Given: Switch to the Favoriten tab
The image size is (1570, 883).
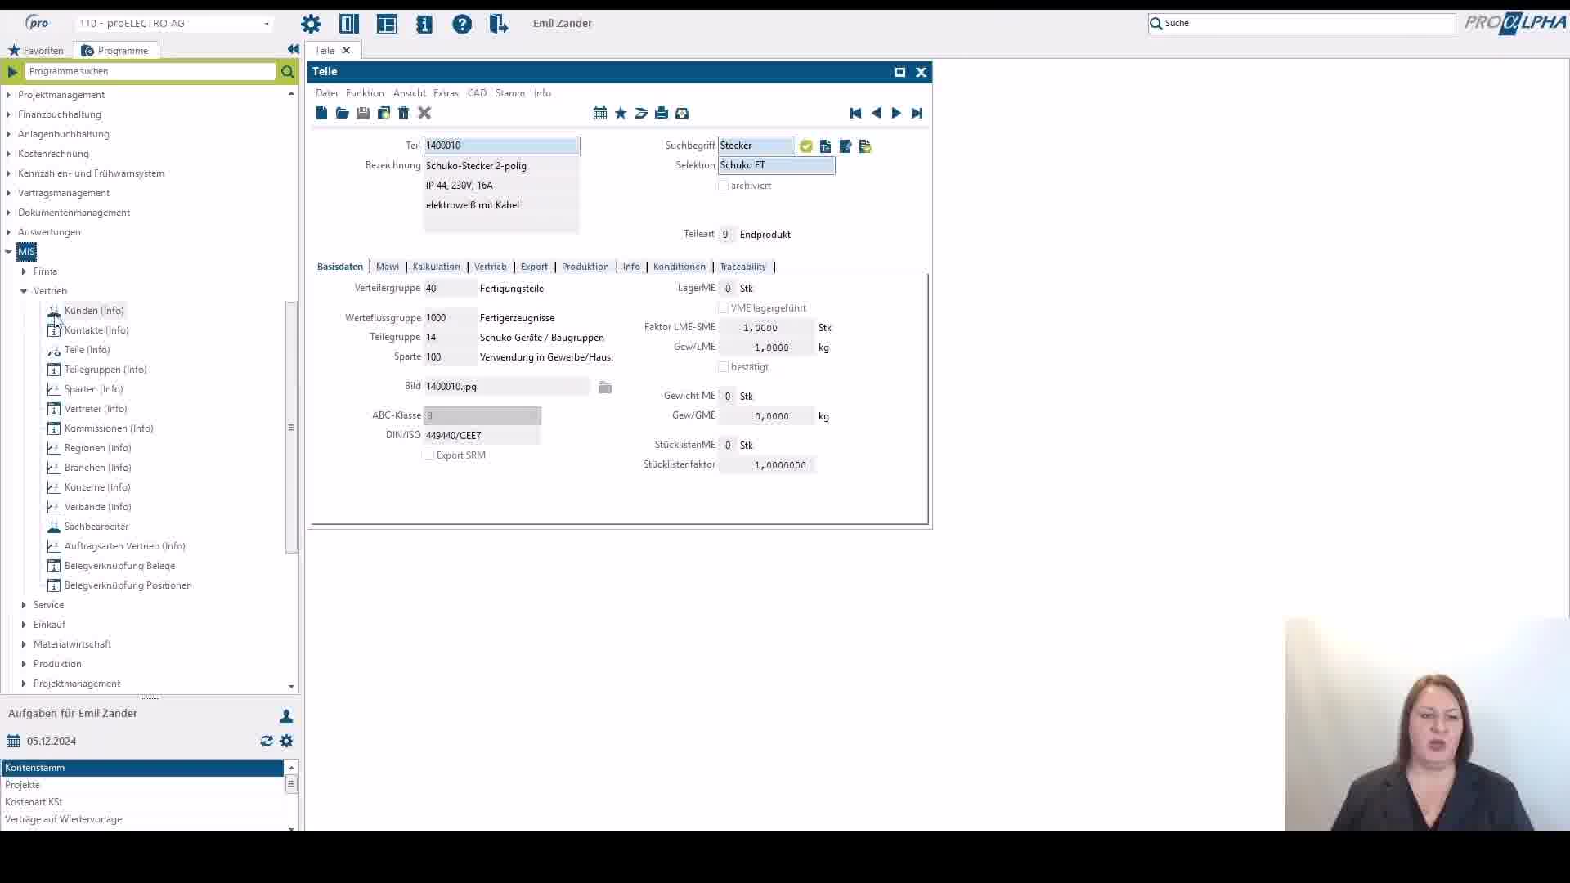Looking at the screenshot, I should [x=36, y=51].
